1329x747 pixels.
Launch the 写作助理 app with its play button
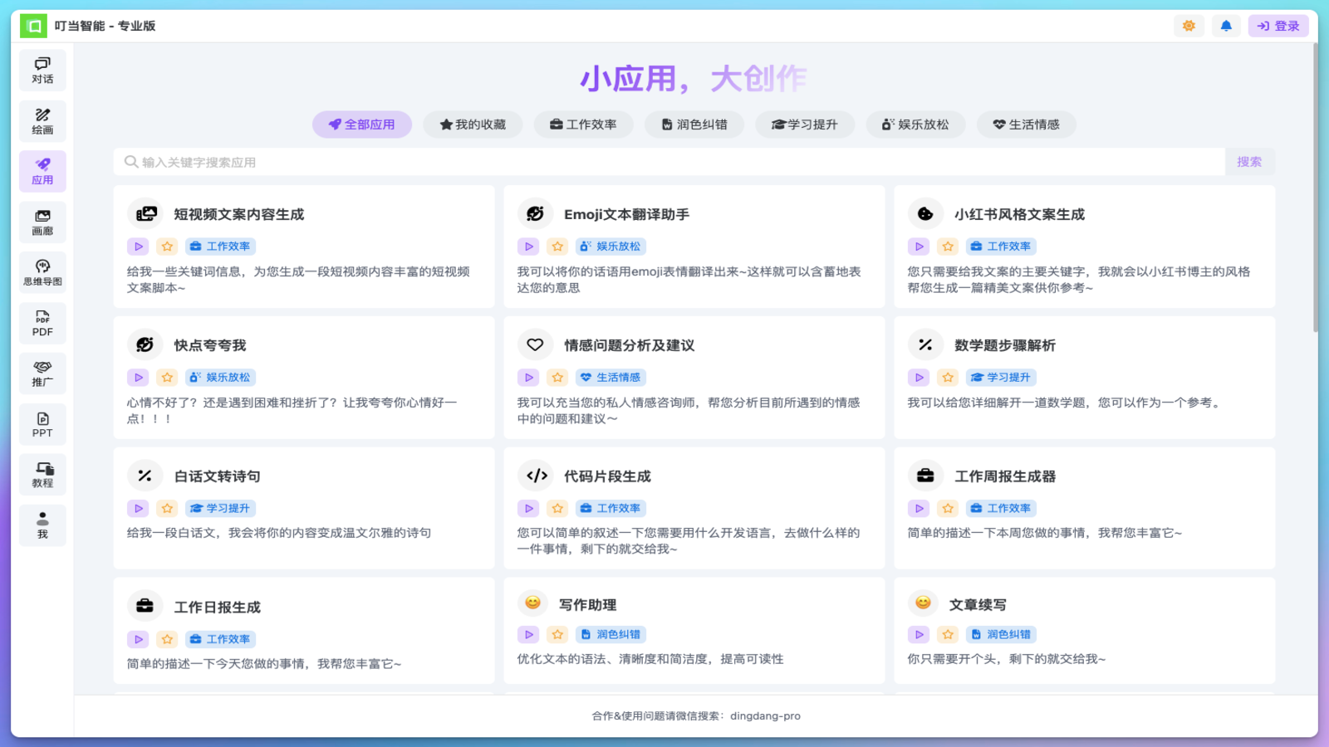529,633
